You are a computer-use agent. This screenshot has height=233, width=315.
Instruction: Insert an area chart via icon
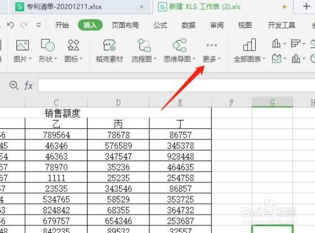click(x=277, y=59)
